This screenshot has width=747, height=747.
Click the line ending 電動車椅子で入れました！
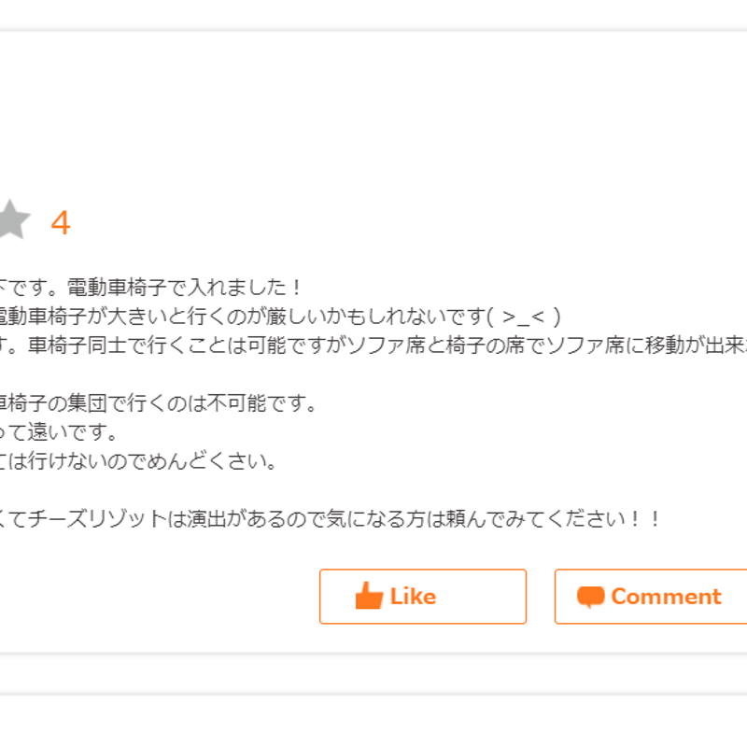tap(150, 288)
